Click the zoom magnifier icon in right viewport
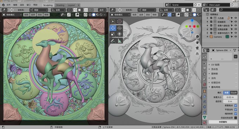The image size is (239, 129). 197,37
